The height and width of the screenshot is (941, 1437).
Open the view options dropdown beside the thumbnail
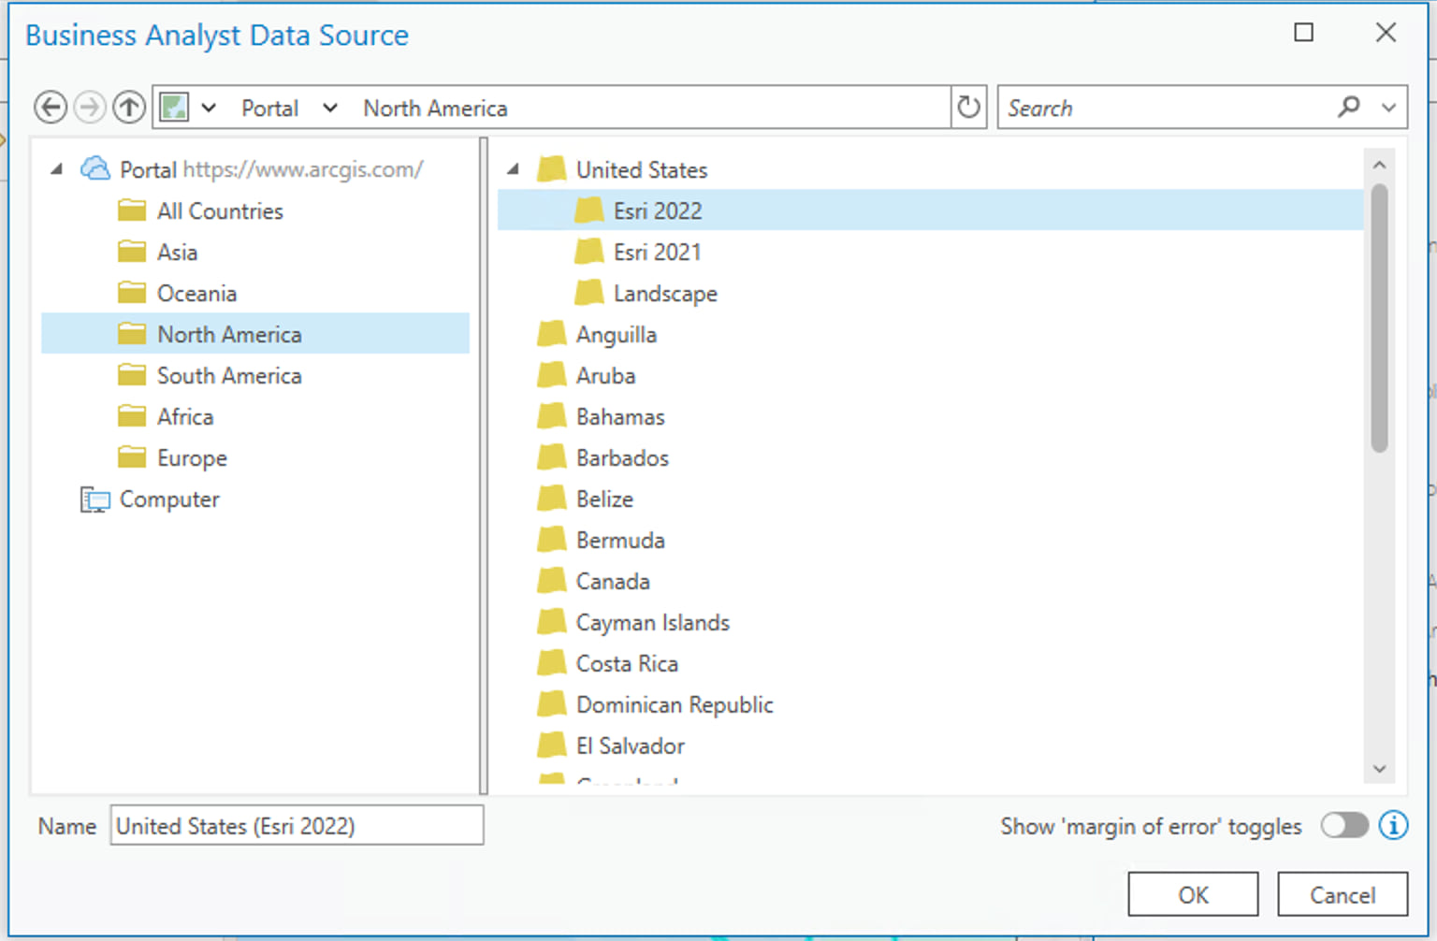(x=210, y=107)
